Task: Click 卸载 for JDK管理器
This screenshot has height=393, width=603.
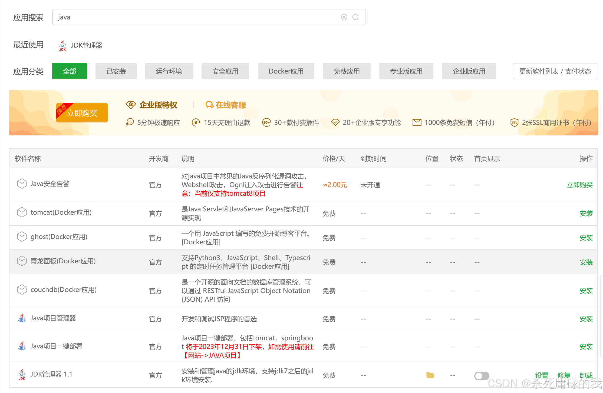Action: click(x=586, y=375)
